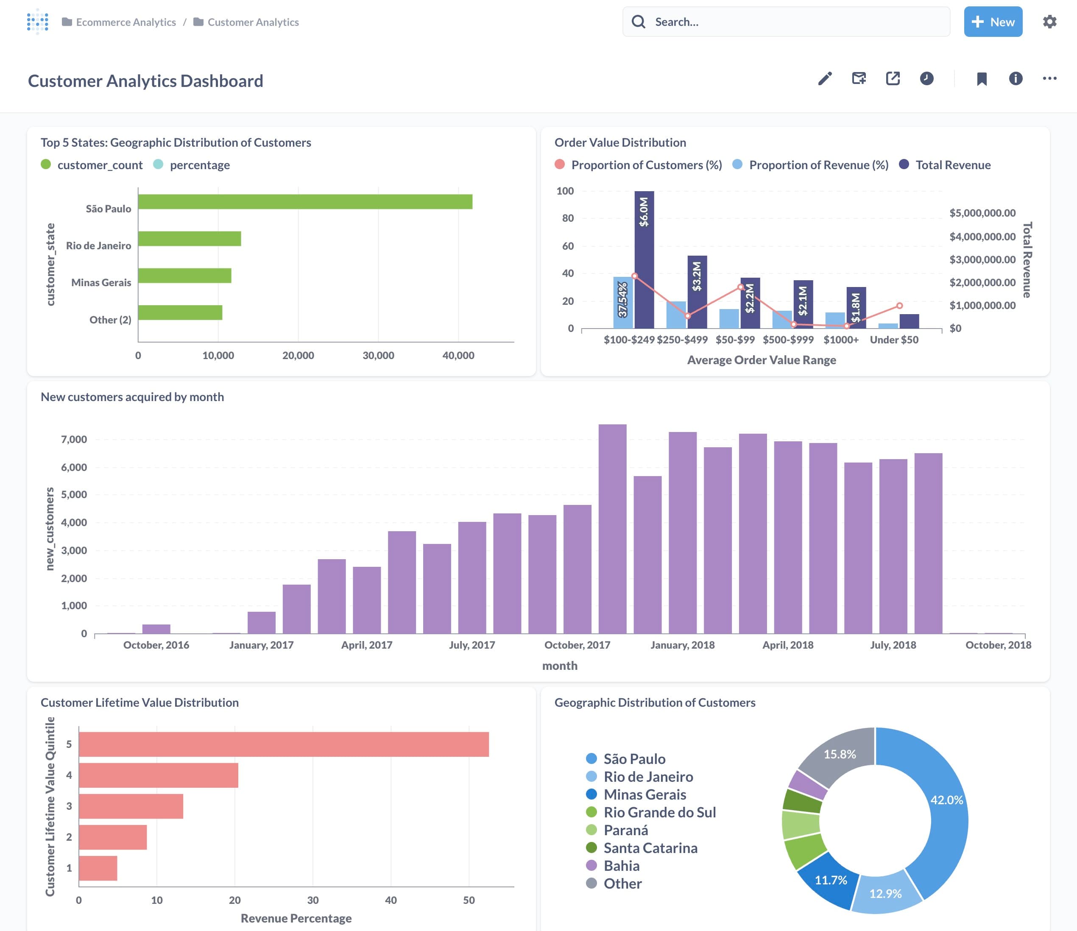Toggle Proportion of Revenue (%) legend entry
The image size is (1077, 931).
pyautogui.click(x=819, y=165)
